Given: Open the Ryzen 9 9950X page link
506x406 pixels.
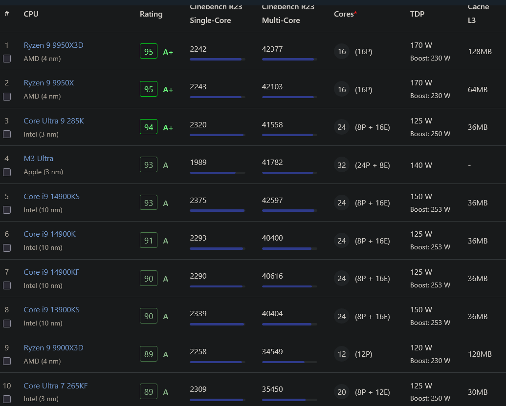Looking at the screenshot, I should coord(49,83).
